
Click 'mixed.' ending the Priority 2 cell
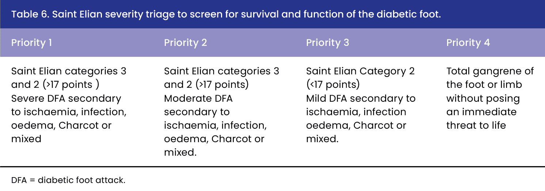click(x=180, y=152)
